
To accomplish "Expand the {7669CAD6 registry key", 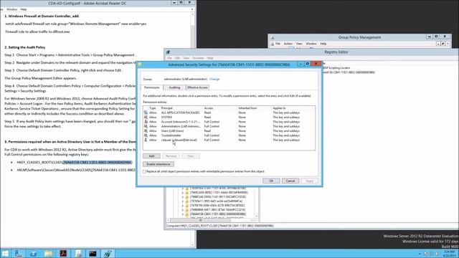I will 183,193.
